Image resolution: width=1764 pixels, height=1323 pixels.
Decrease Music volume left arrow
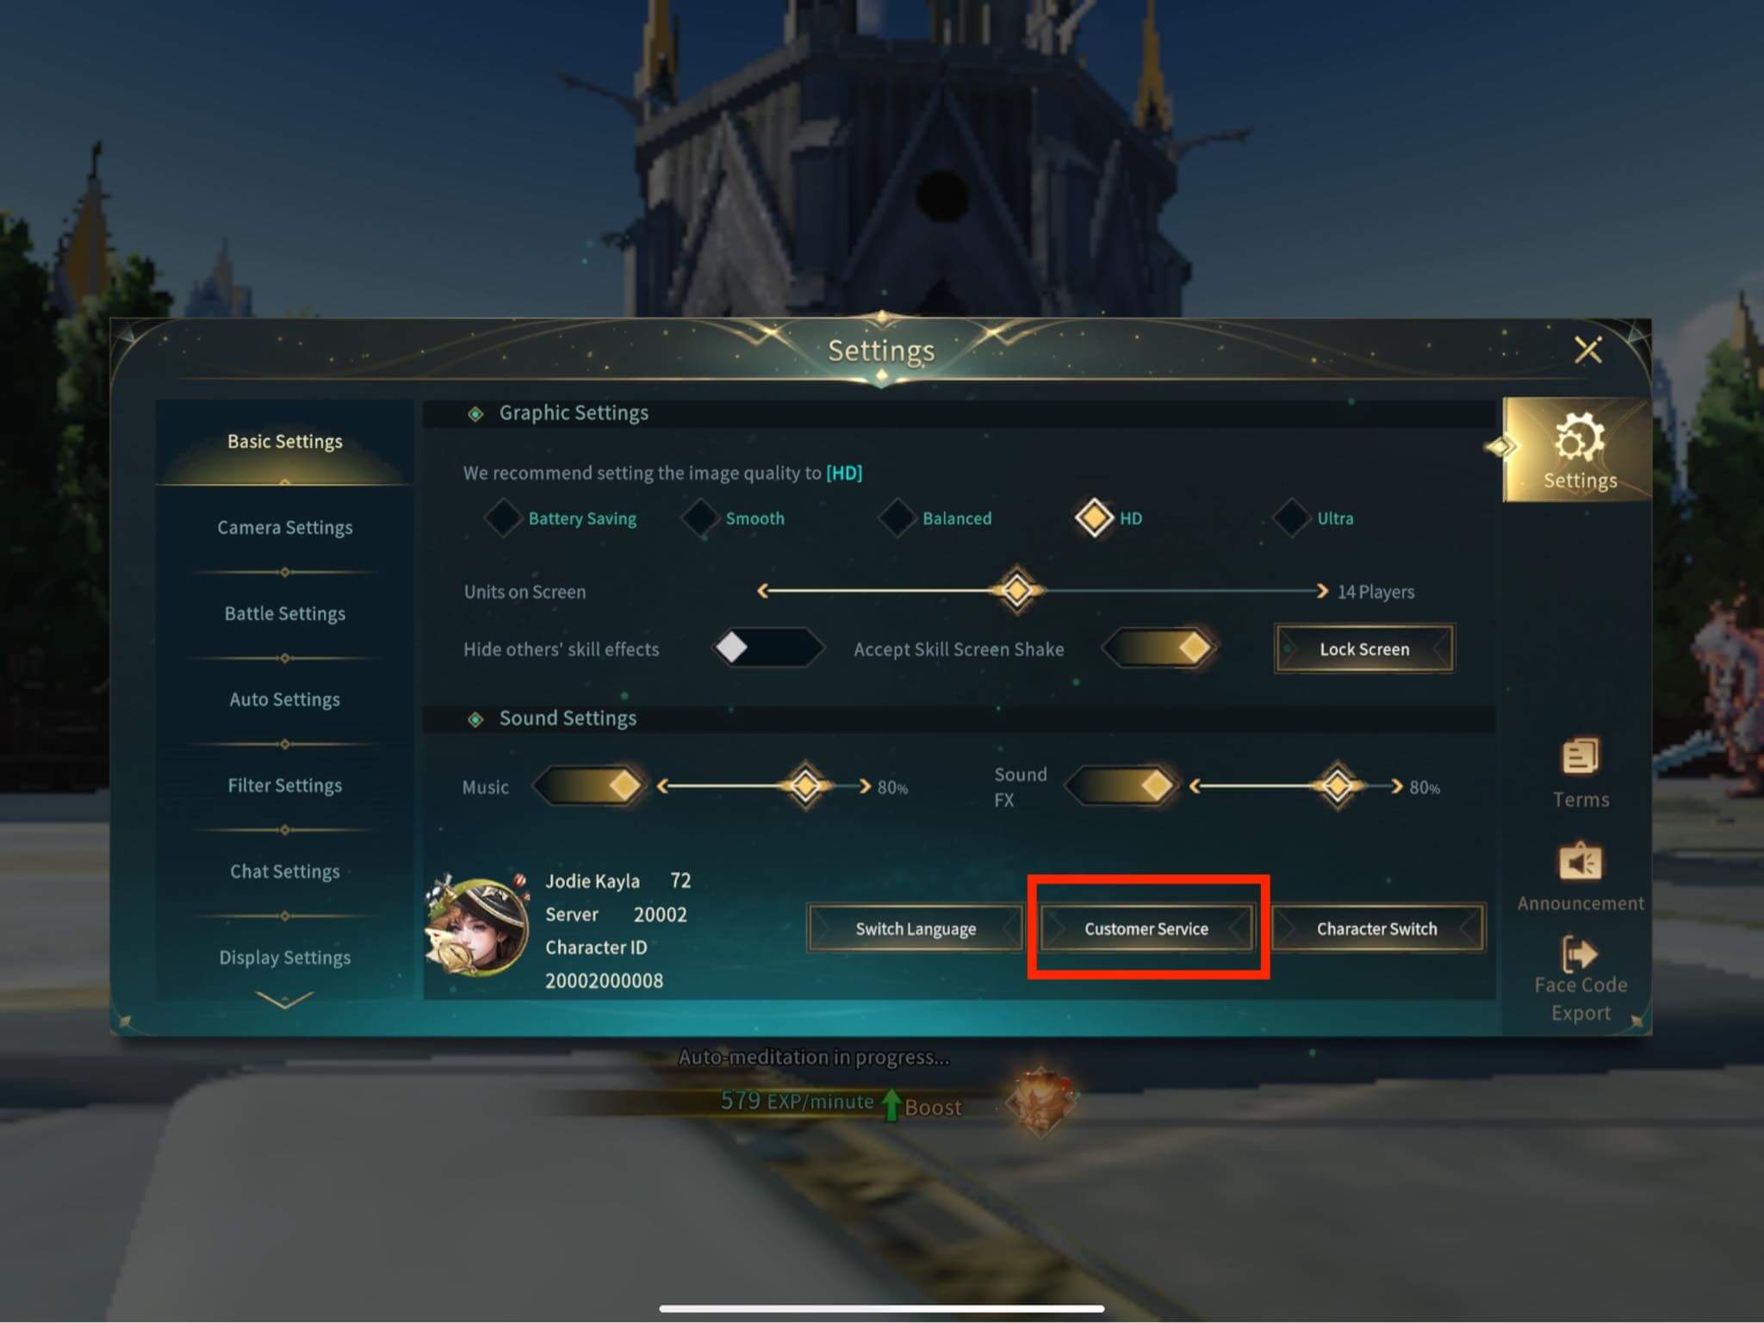click(x=663, y=786)
